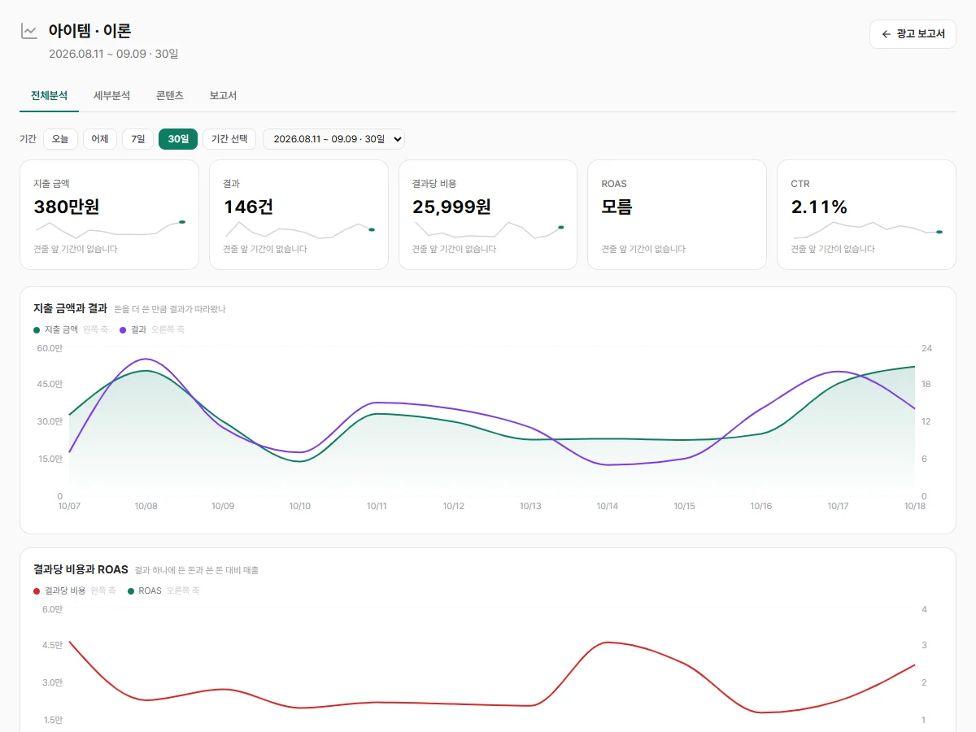Click the 60.0만 axis label on spend chart
The image size is (976, 732).
pos(50,348)
